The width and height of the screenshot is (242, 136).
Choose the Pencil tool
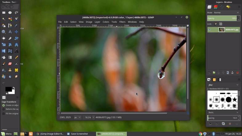tap(16, 57)
